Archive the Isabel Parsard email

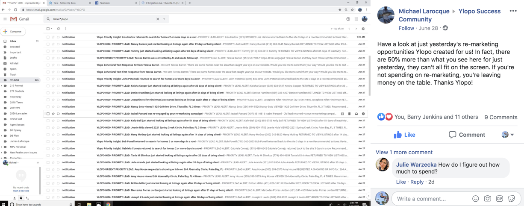point(342,114)
